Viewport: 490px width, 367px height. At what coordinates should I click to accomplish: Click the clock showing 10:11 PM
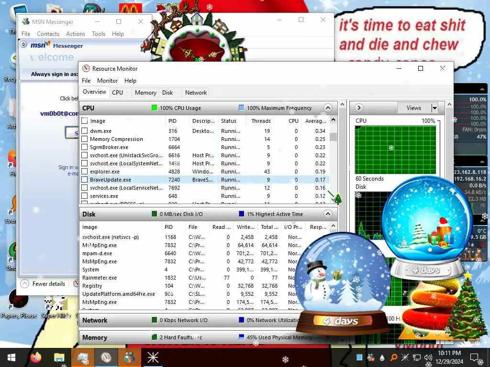(449, 353)
